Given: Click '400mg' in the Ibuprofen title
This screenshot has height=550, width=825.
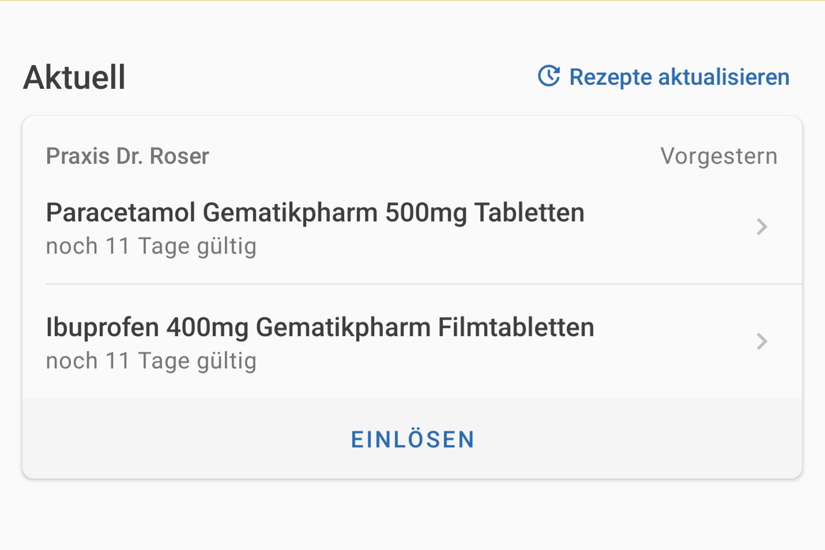Looking at the screenshot, I should pos(207,327).
